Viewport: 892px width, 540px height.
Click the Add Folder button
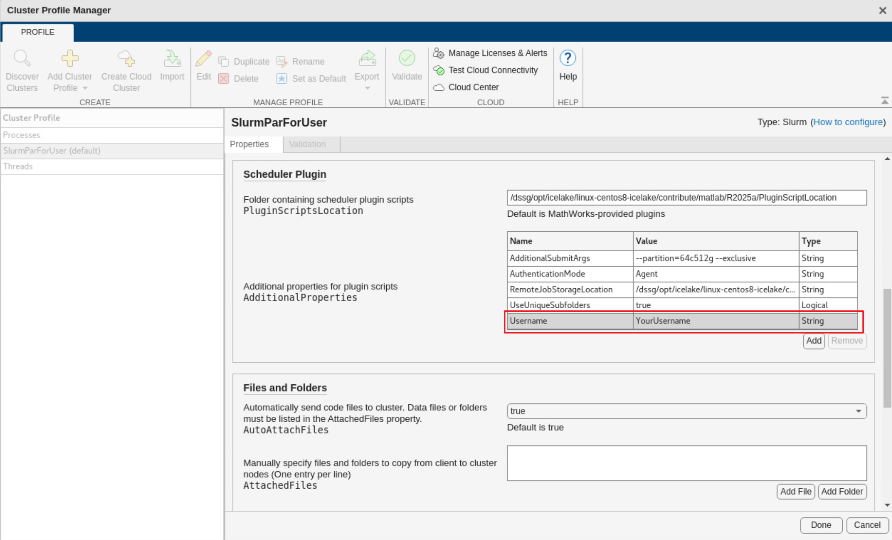click(x=842, y=492)
